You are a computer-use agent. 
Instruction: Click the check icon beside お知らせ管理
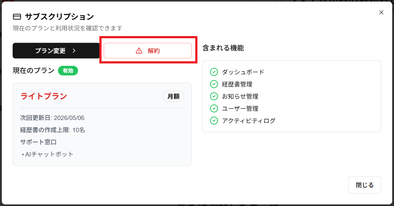click(214, 96)
